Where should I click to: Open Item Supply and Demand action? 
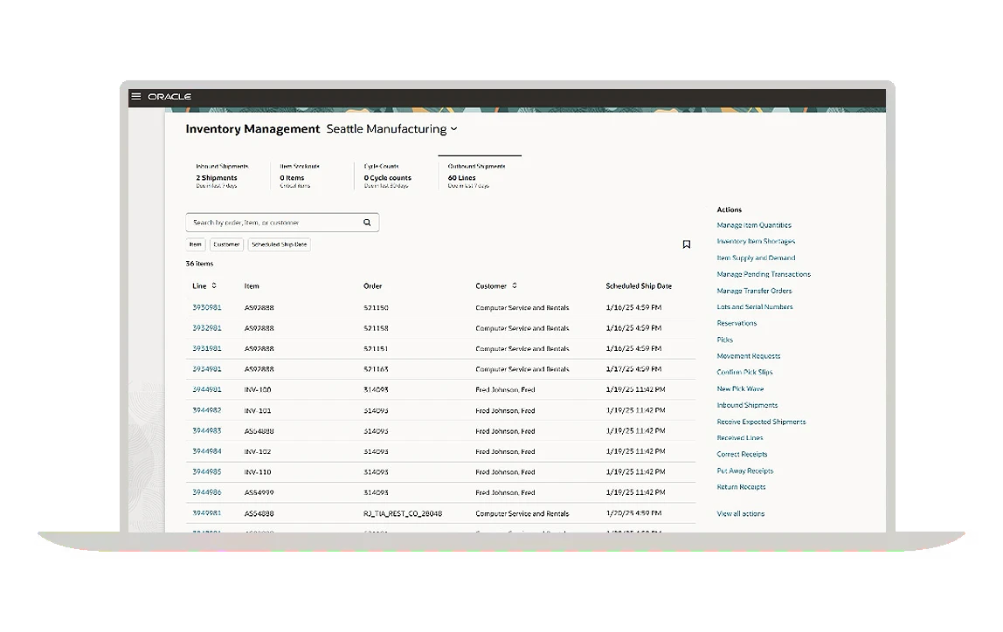[x=756, y=258]
